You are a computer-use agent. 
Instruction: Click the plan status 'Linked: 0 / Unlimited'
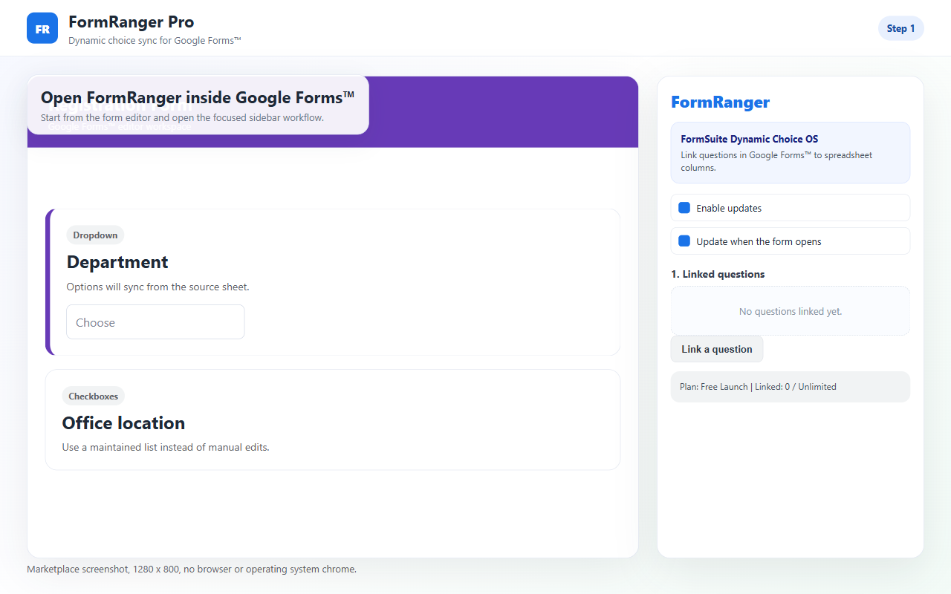click(x=796, y=387)
